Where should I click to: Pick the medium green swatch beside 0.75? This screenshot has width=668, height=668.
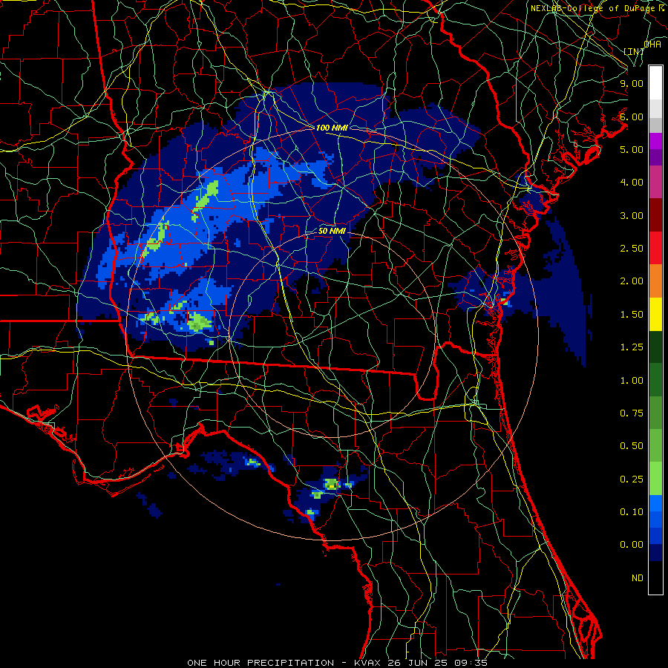point(655,413)
